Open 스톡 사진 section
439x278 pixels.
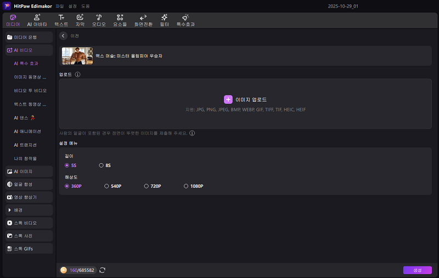(x=29, y=236)
